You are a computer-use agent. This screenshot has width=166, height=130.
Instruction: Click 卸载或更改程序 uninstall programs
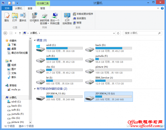pyautogui.click(x=83, y=14)
